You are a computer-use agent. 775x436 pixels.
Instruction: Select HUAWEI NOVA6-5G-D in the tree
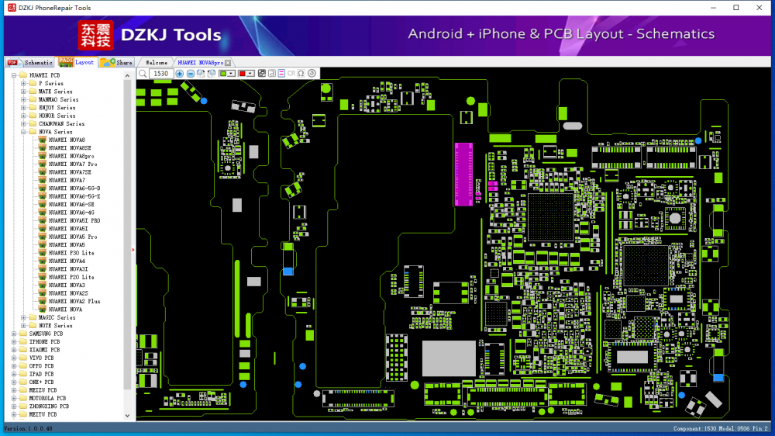point(74,188)
